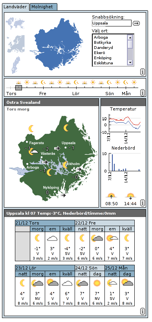Click Stockholm city label on the weather map
152x322 pixels.
click(71, 164)
